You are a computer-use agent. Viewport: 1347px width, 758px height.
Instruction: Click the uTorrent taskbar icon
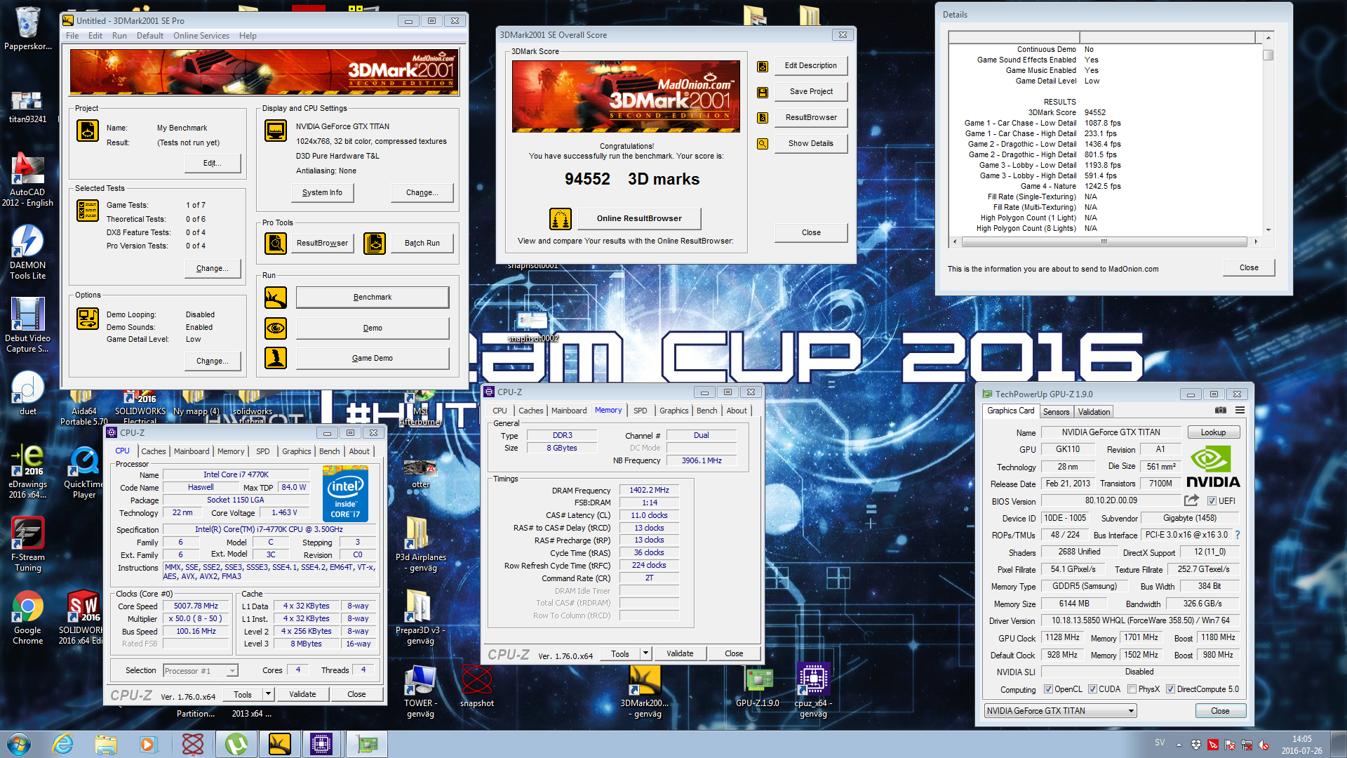(x=236, y=744)
